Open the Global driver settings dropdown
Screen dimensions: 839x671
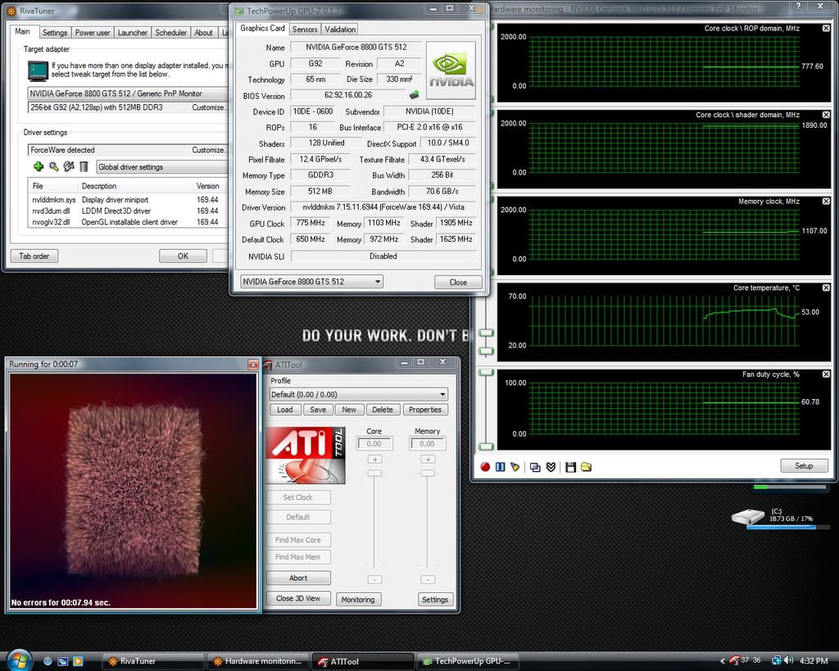[162, 167]
